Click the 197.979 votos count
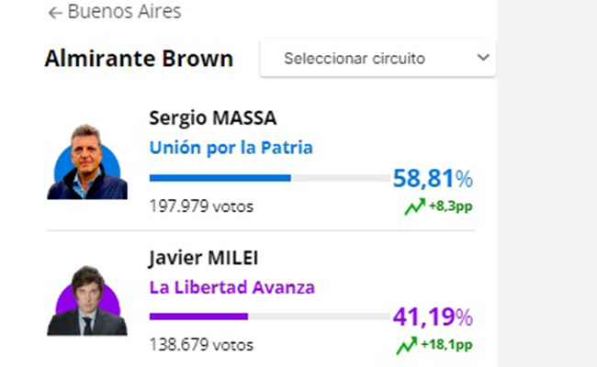This screenshot has height=367, width=597. 201,206
